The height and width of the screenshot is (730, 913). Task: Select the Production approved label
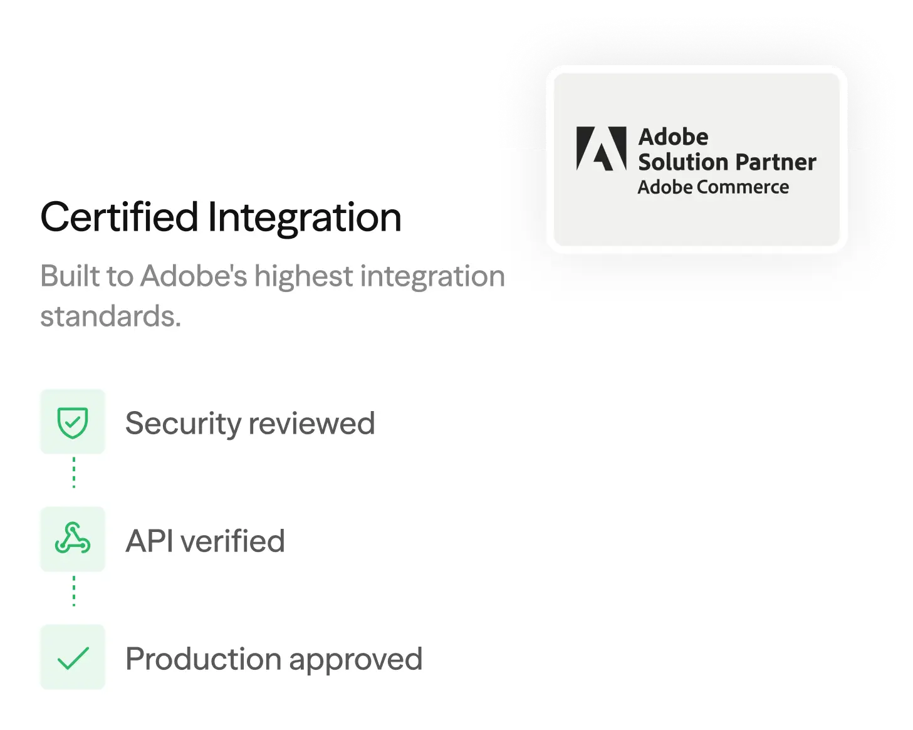click(x=274, y=659)
